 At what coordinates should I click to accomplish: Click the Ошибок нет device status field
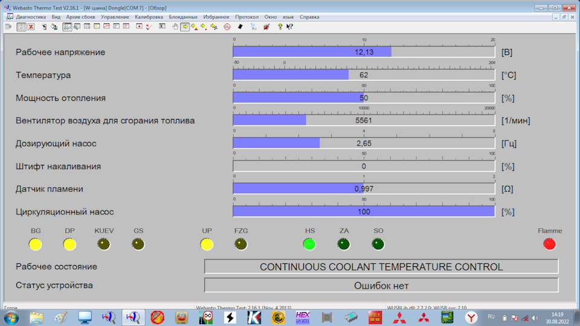coord(381,286)
